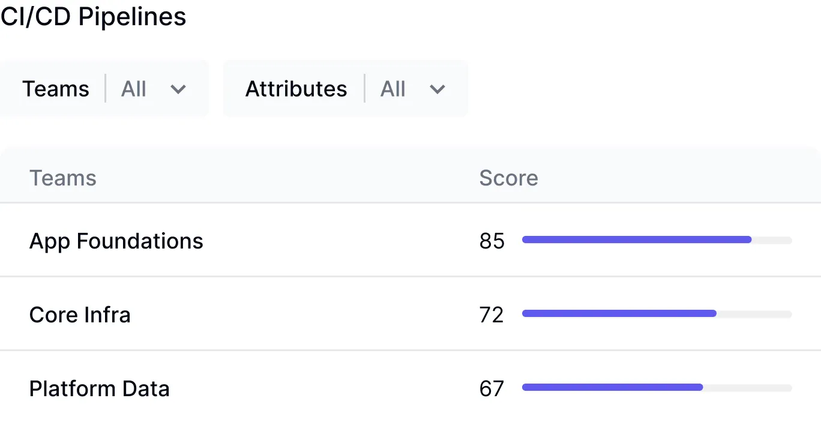The image size is (821, 425).
Task: Click the Teams filter label
Action: (x=56, y=89)
